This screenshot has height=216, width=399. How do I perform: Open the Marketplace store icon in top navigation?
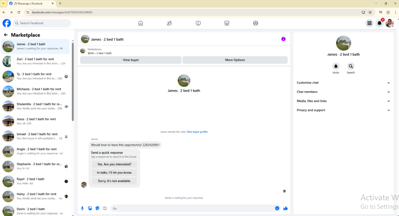(x=227, y=23)
